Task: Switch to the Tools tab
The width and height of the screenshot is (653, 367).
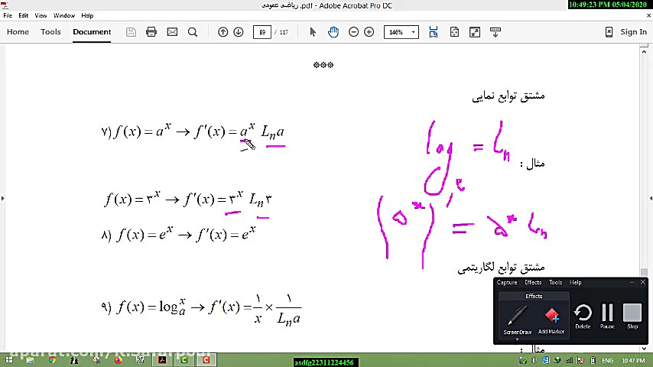Action: (50, 31)
